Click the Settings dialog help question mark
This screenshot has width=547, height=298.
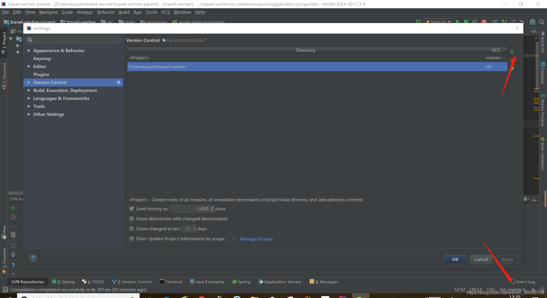pyautogui.click(x=33, y=258)
